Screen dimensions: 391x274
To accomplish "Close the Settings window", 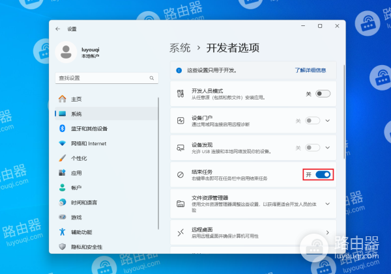I will tap(337, 26).
